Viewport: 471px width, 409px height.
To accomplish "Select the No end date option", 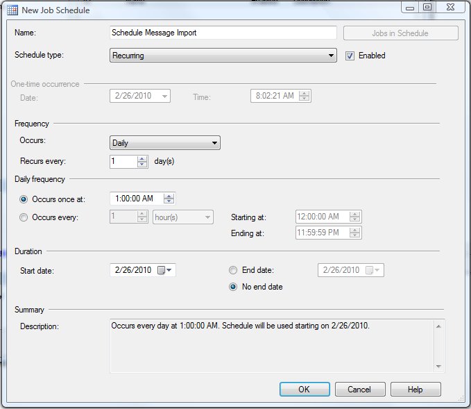I will [x=234, y=287].
